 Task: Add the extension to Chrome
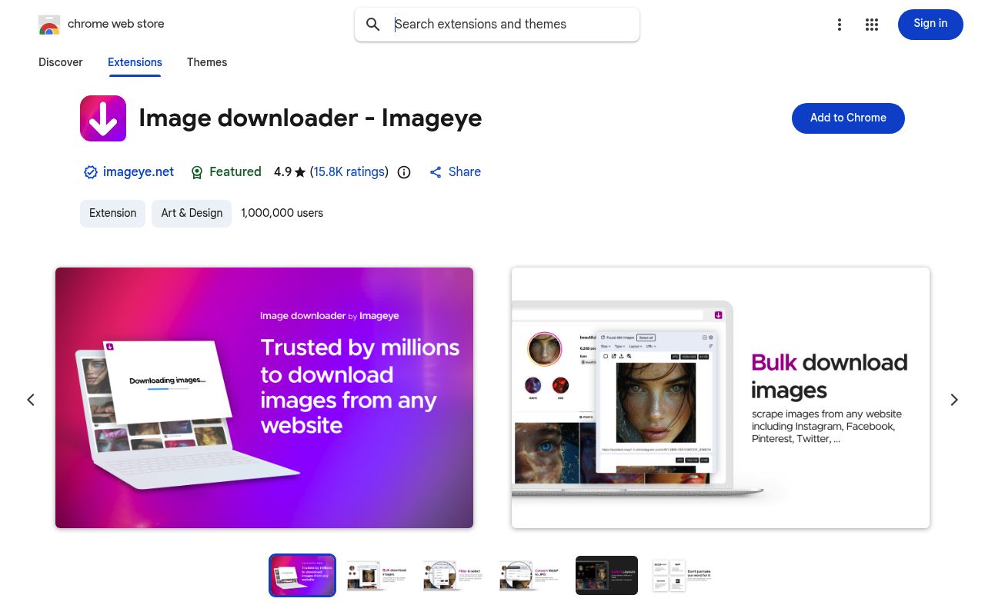point(848,118)
